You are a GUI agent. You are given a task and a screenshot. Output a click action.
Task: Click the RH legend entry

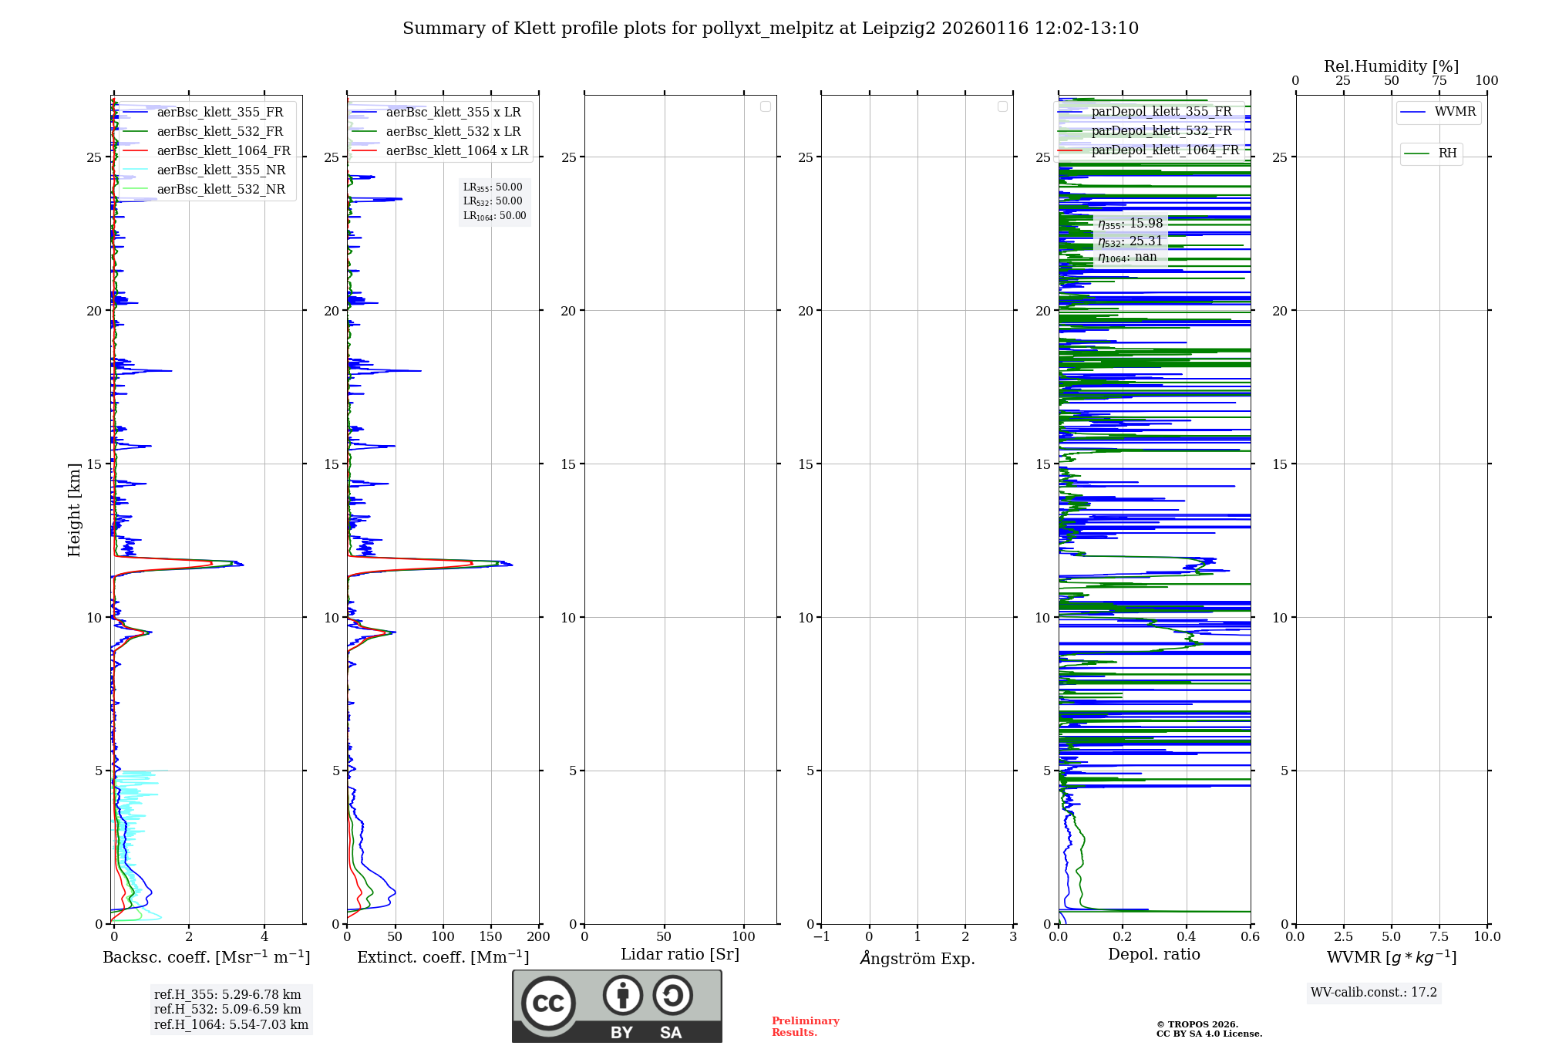1446,153
